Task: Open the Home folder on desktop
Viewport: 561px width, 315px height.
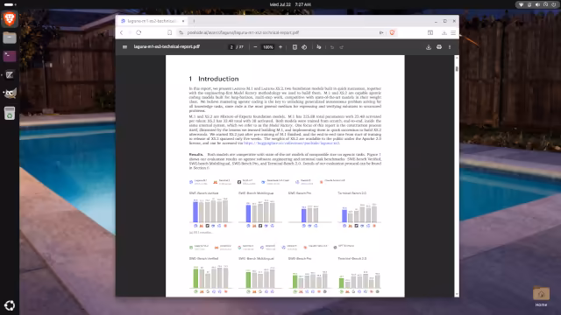Action: point(541,297)
